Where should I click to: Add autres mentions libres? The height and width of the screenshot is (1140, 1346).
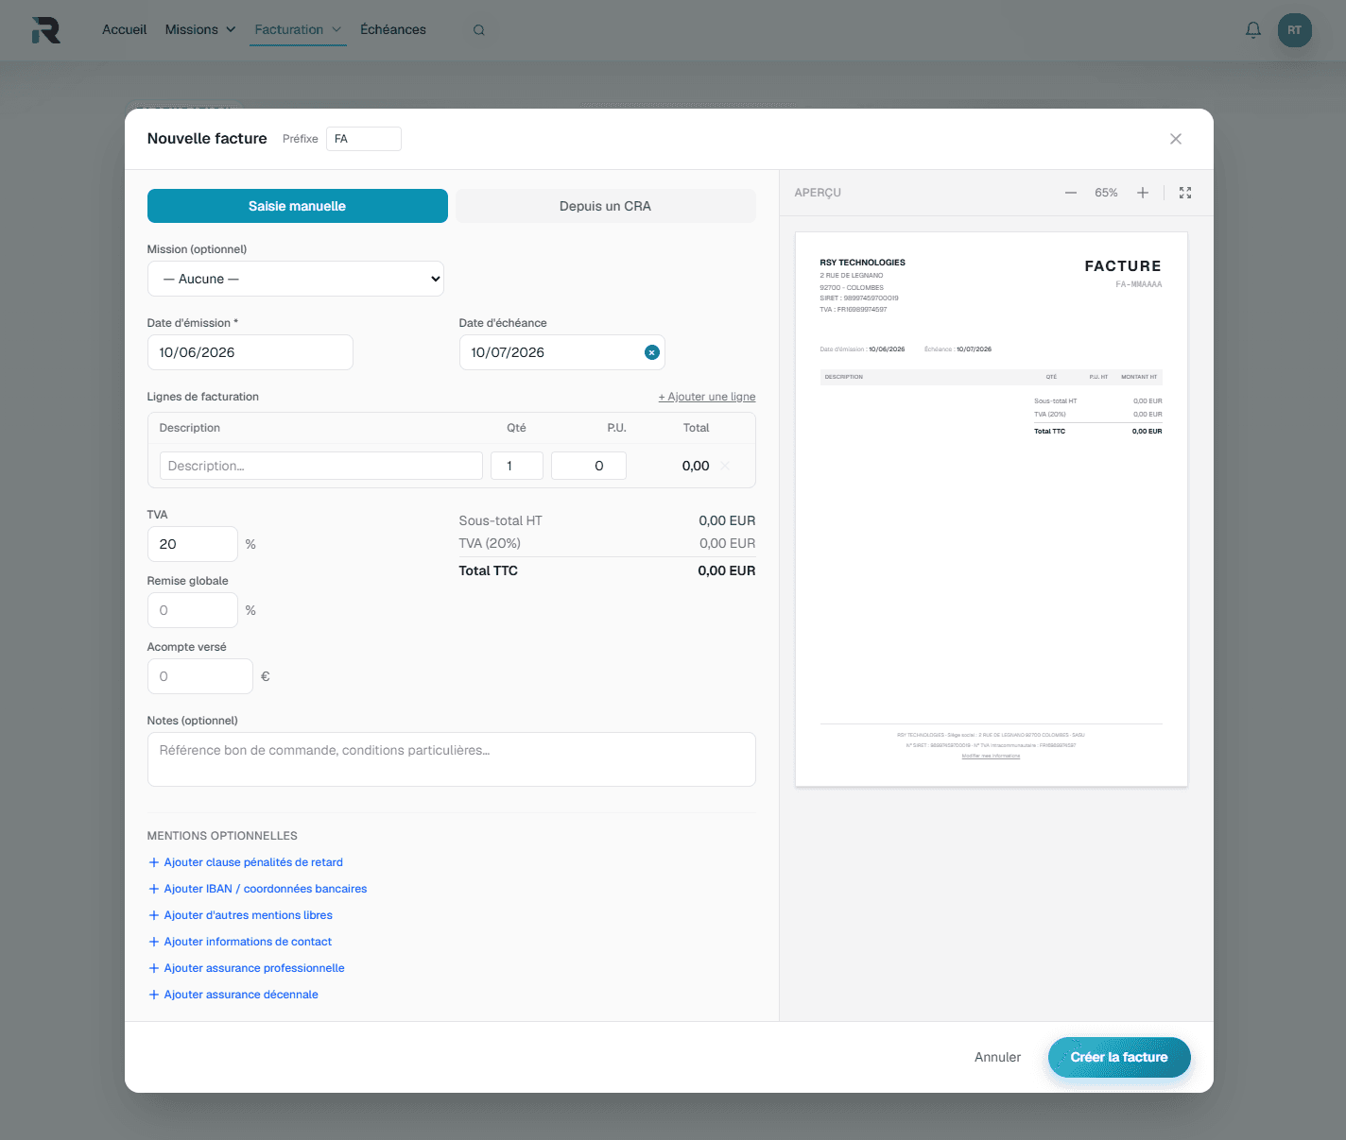tap(241, 915)
